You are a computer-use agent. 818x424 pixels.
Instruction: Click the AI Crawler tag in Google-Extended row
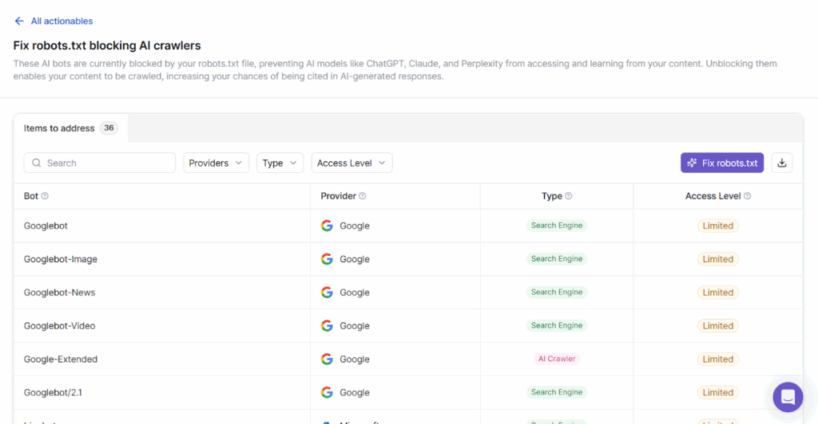[x=557, y=359]
